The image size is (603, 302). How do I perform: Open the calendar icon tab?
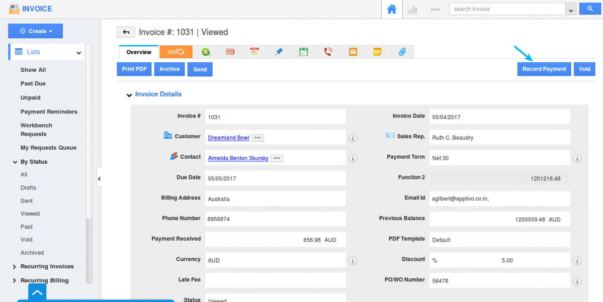pyautogui.click(x=254, y=52)
